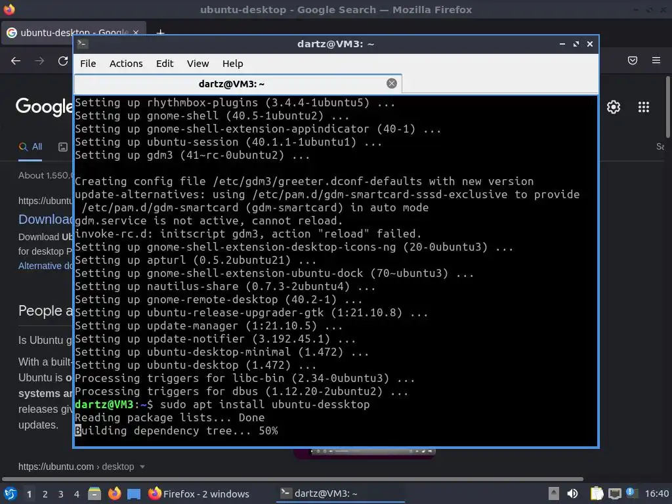Image resolution: width=672 pixels, height=504 pixels.
Task: Click 'gdm.service is not active' line
Action: tap(209, 220)
